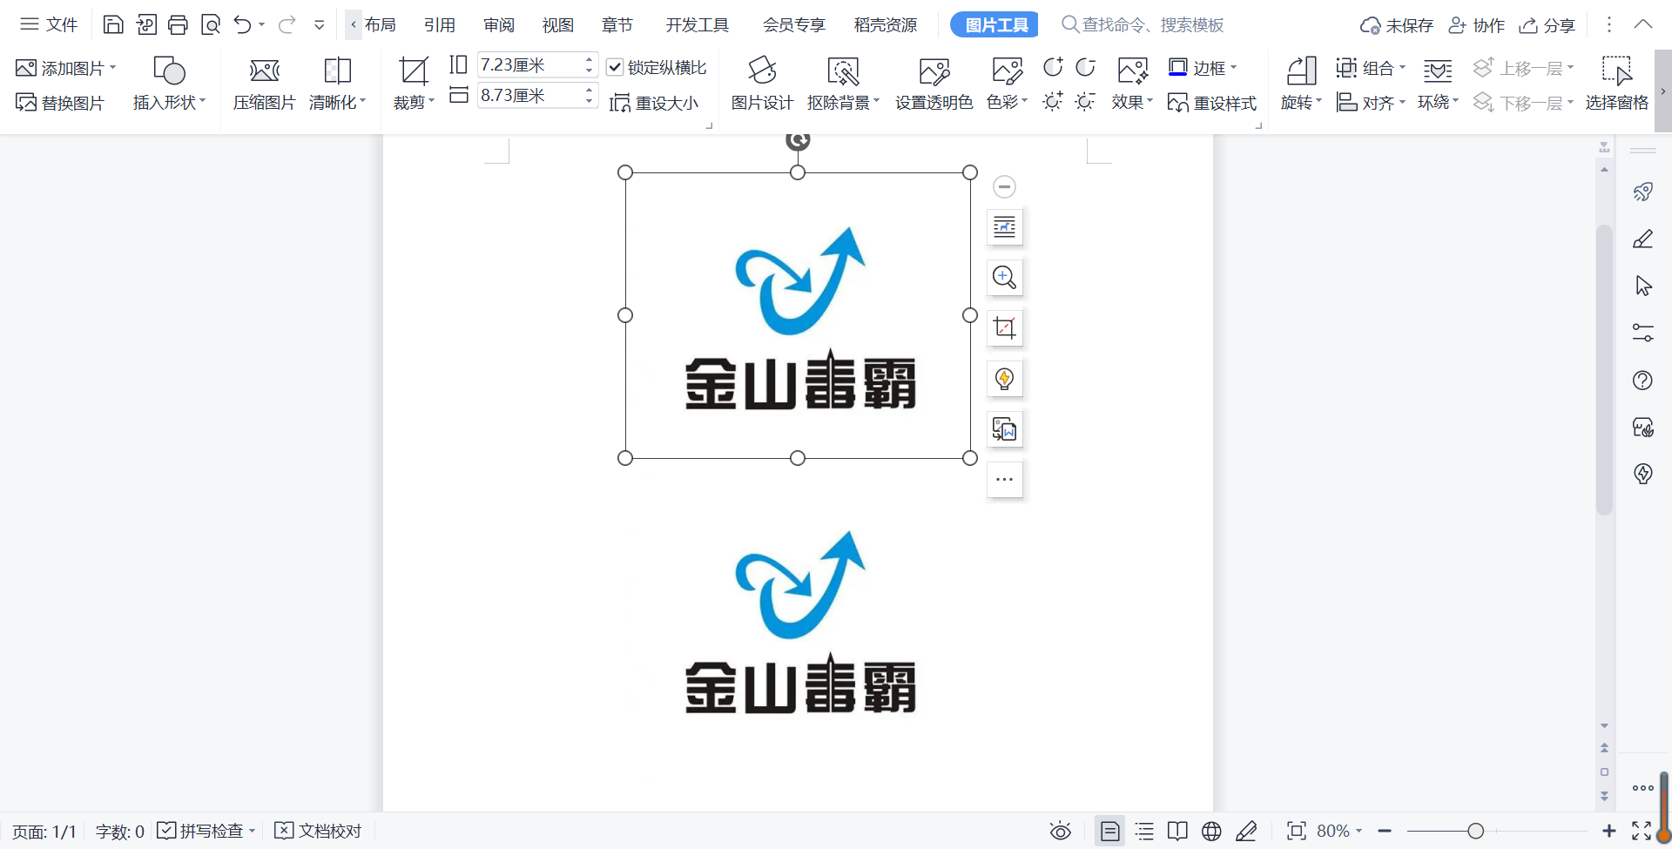The width and height of the screenshot is (1672, 849).
Task: Click the settings sliders icon in right sidebar
Action: point(1643,333)
